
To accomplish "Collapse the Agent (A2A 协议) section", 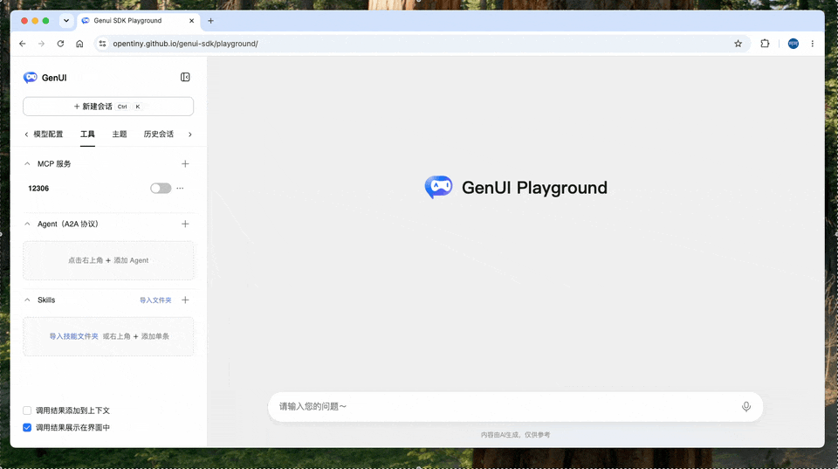I will tap(27, 224).
